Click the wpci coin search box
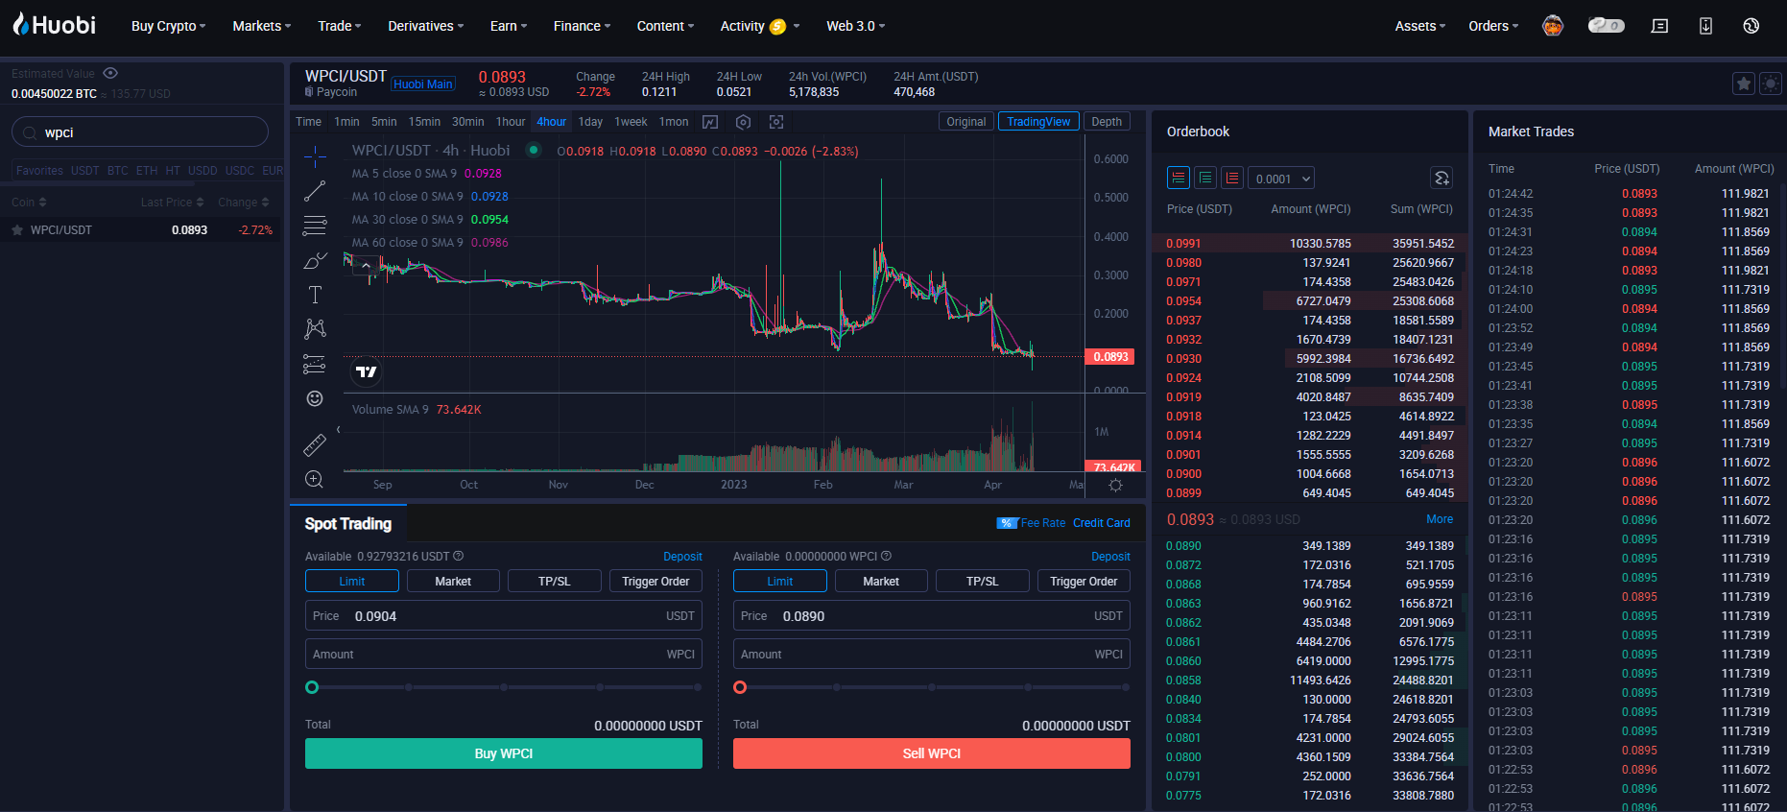The image size is (1787, 812). click(140, 132)
